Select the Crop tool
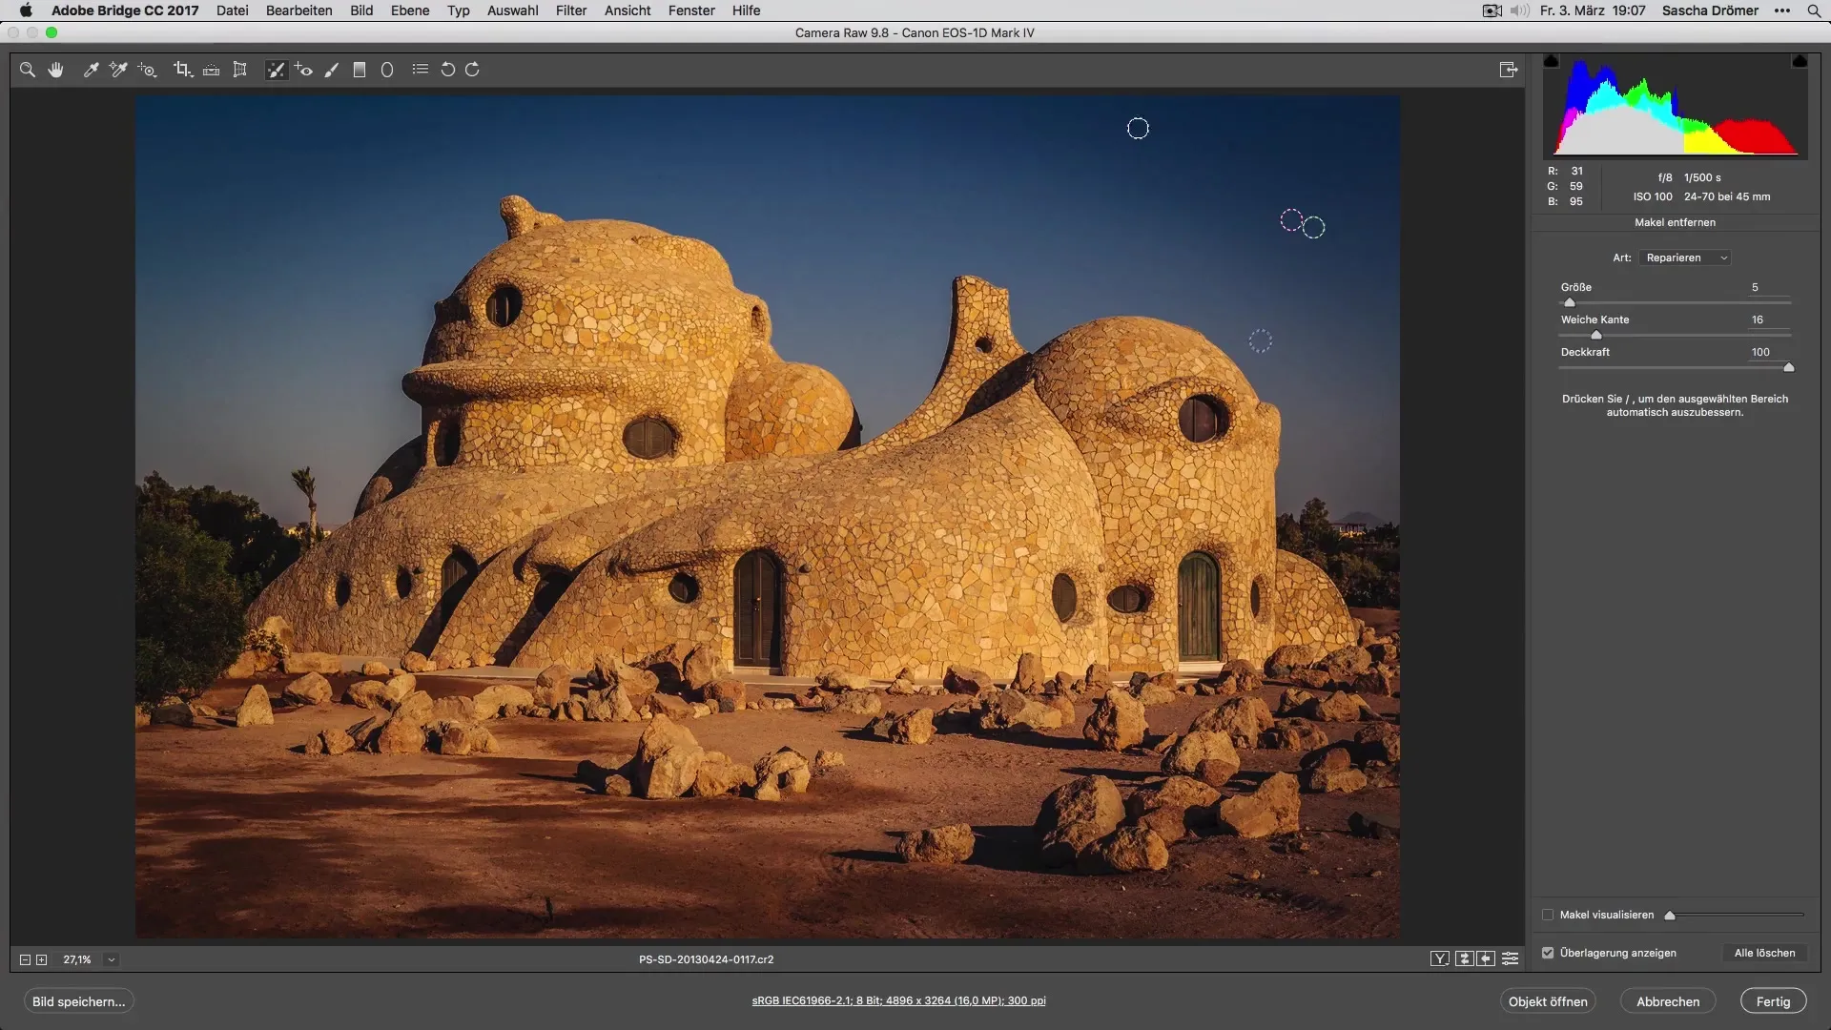Image resolution: width=1831 pixels, height=1030 pixels. [x=182, y=70]
